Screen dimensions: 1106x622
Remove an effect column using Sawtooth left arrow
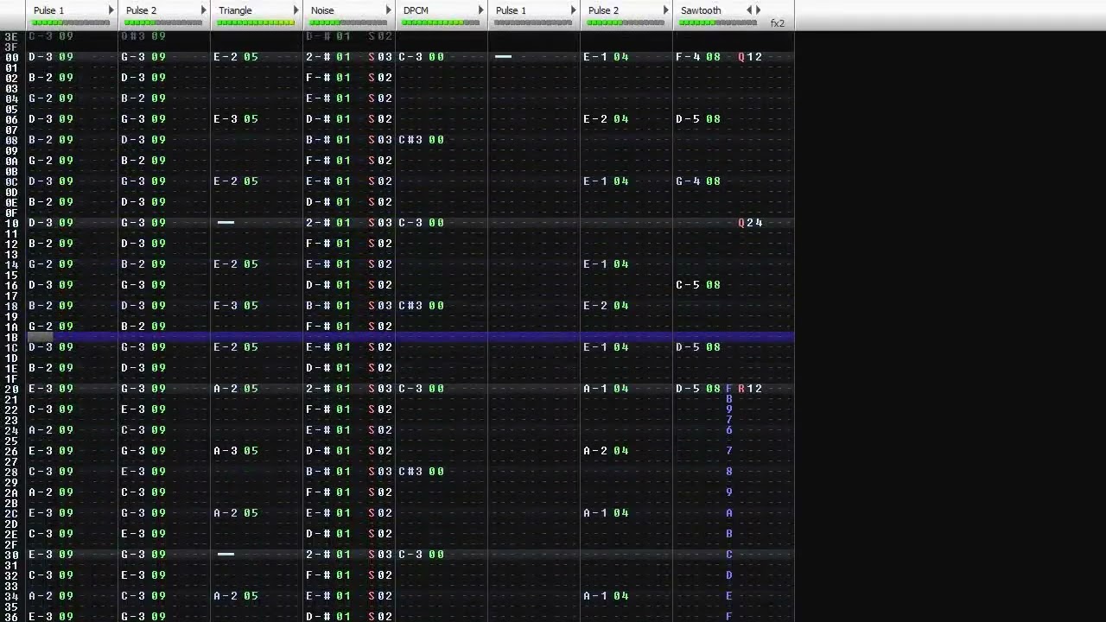(749, 10)
